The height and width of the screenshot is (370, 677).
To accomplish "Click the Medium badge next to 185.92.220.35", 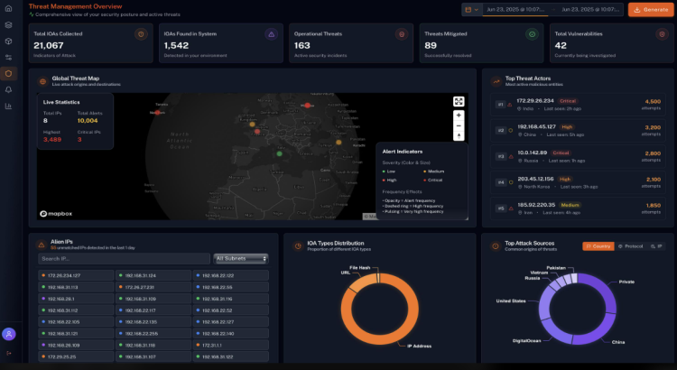I will (x=570, y=205).
